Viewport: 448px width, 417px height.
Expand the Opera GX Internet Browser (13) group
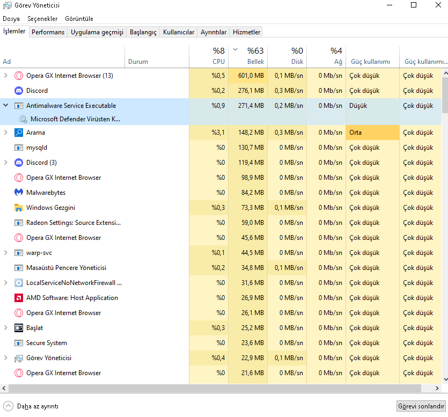pyautogui.click(x=6, y=76)
